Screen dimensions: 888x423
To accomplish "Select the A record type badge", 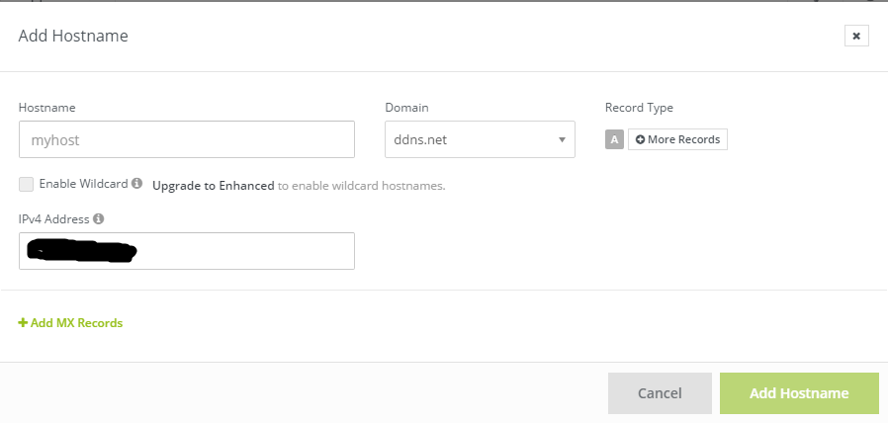I will click(x=614, y=139).
